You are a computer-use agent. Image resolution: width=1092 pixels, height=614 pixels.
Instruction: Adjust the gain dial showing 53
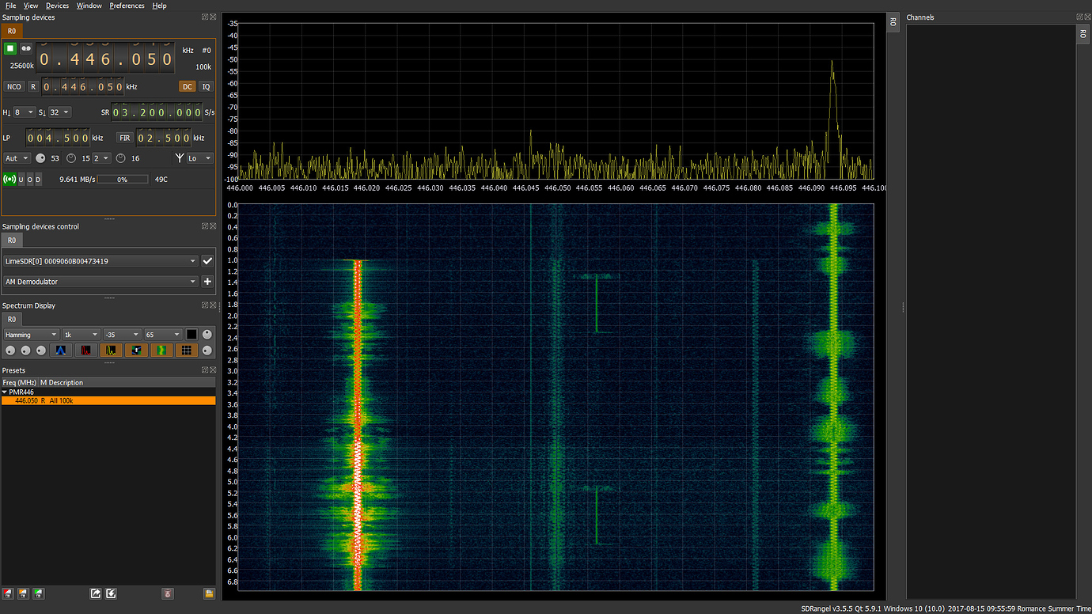click(x=40, y=158)
